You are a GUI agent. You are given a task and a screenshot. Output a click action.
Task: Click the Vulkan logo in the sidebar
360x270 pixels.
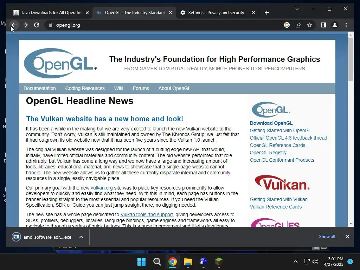click(x=282, y=182)
